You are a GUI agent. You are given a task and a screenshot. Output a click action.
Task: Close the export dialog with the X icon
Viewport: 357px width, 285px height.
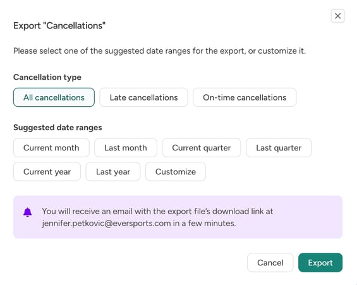[x=337, y=16]
